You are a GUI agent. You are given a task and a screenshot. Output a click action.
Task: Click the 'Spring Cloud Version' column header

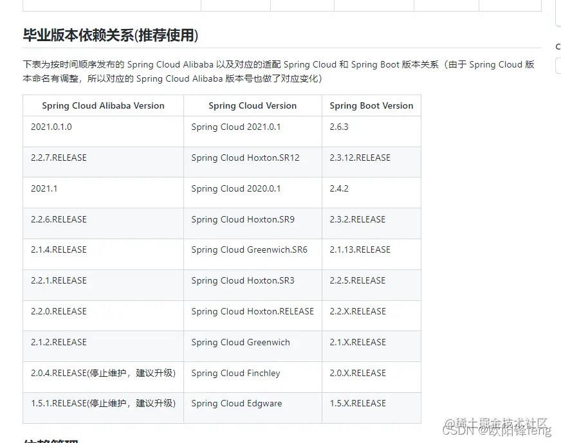click(253, 105)
